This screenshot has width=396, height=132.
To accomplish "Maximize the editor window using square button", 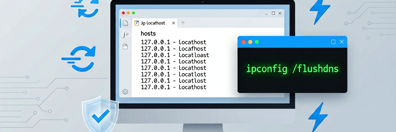I will pyautogui.click(x=273, y=13).
